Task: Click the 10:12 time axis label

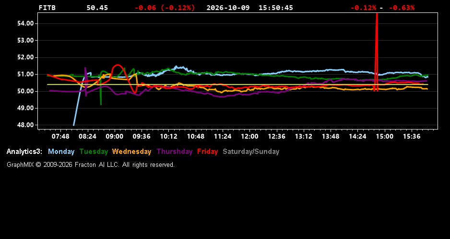Action: tap(168, 137)
